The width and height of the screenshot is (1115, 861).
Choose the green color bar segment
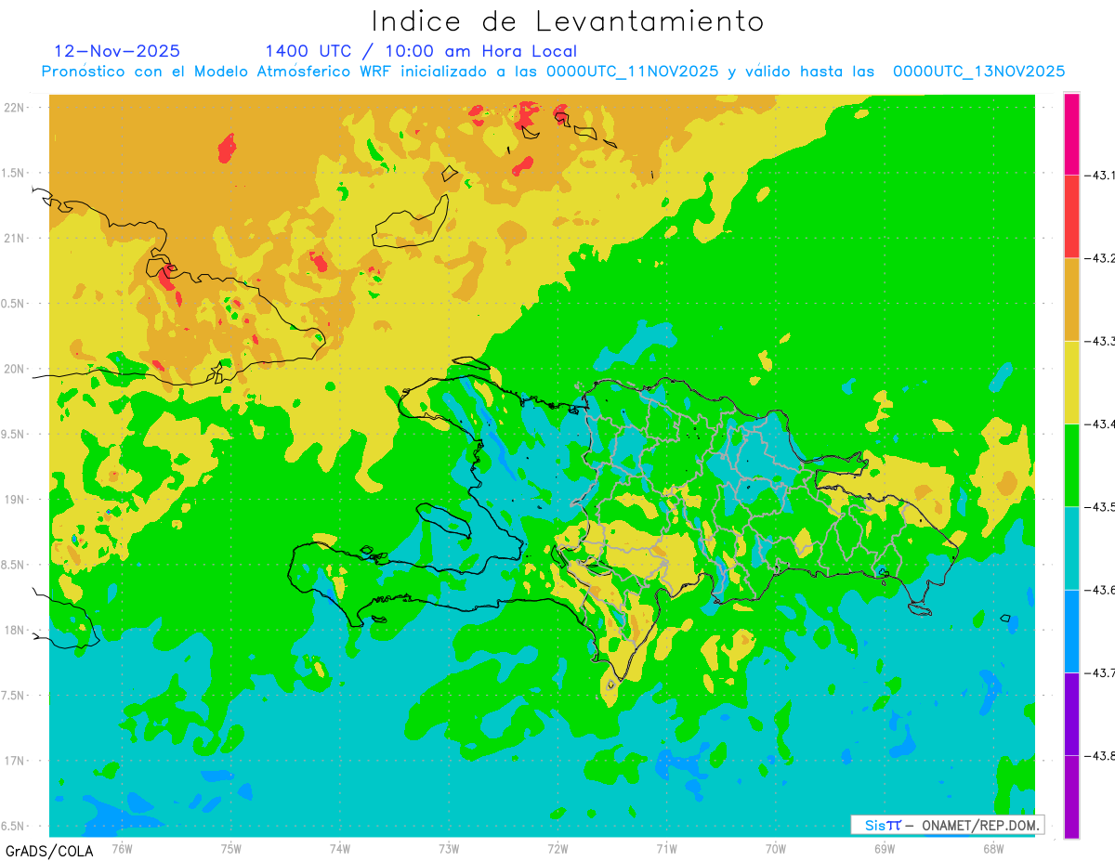tap(1071, 464)
